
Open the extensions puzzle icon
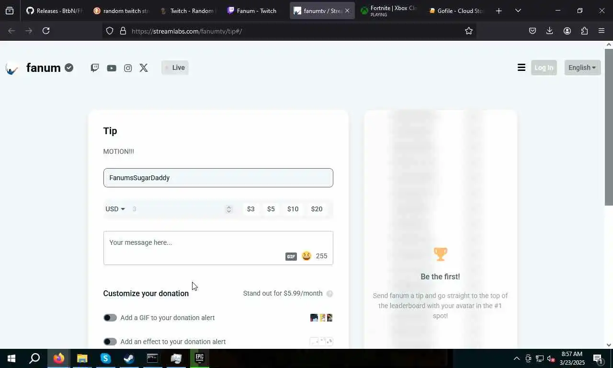584,31
